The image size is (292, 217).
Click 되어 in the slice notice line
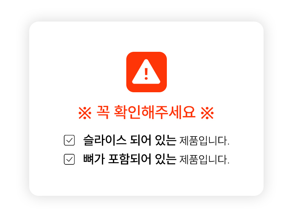point(141,140)
